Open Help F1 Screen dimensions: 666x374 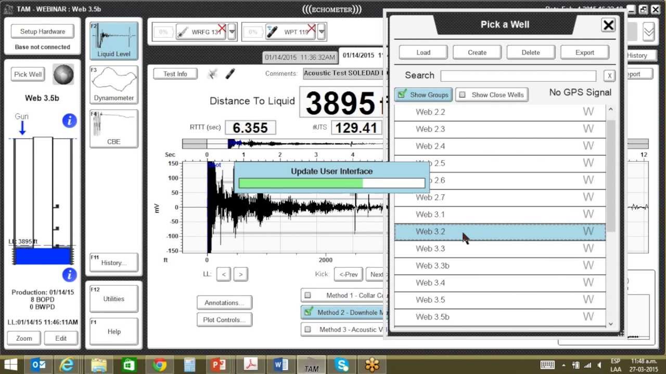(x=114, y=331)
